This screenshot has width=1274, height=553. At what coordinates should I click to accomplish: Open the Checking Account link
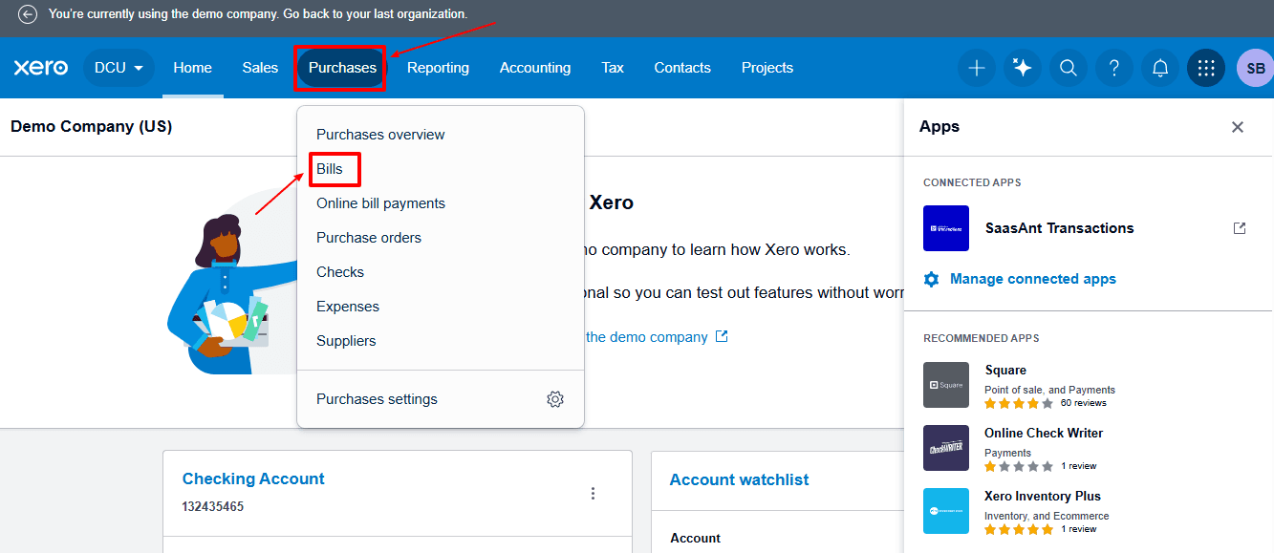pyautogui.click(x=253, y=479)
